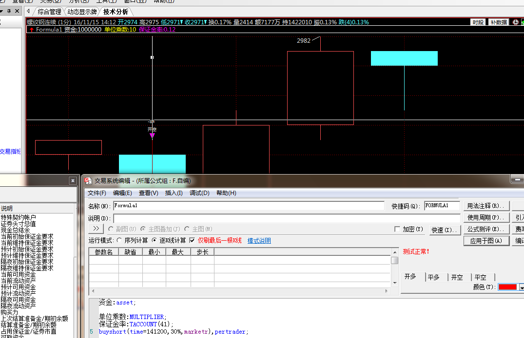Click the gear icon beside 补数据
Screen dimensions: 524x338
[x=516, y=22]
